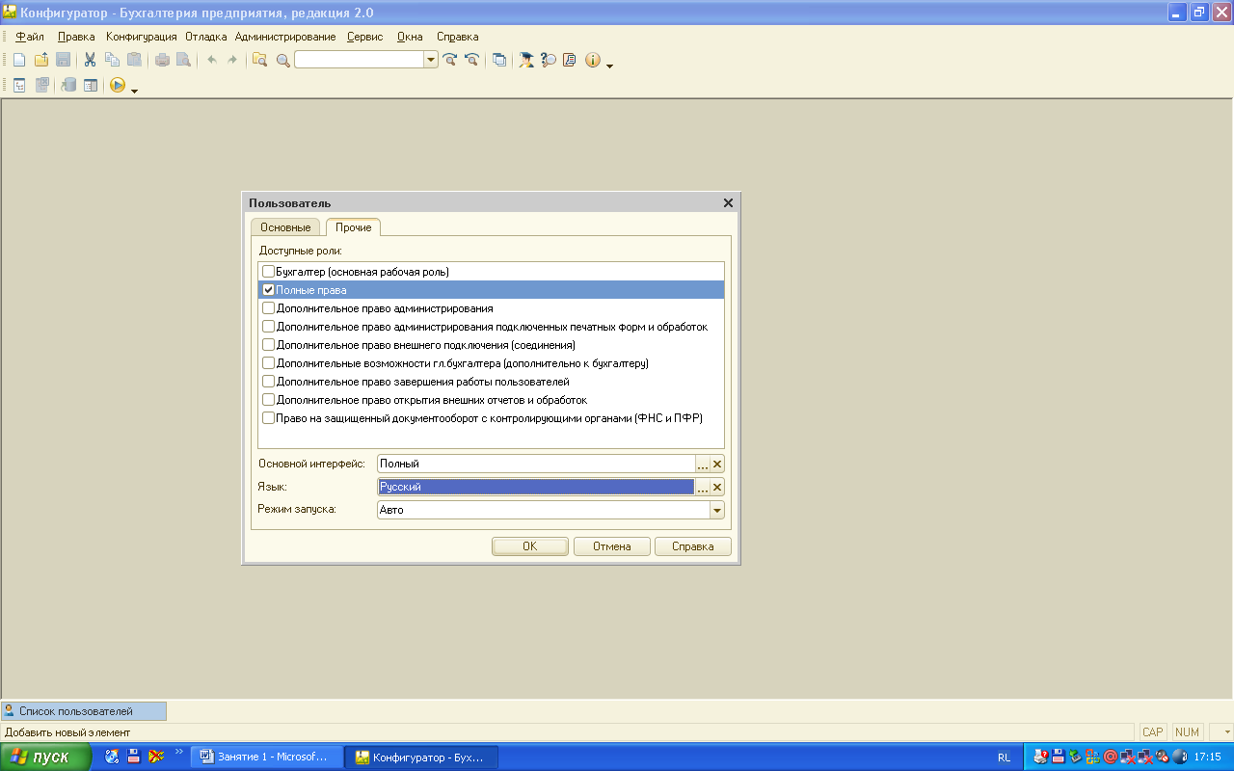1234x771 pixels.
Task: Click the Print printer icon
Action: (x=162, y=60)
